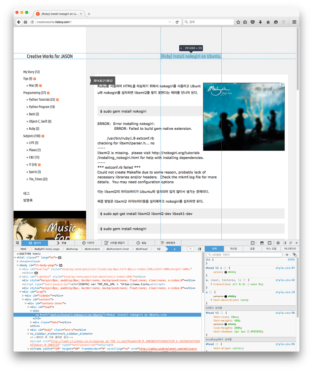Click the #DEDEDE text-shadow color swatch
This screenshot has width=313, height=371.
[248, 332]
